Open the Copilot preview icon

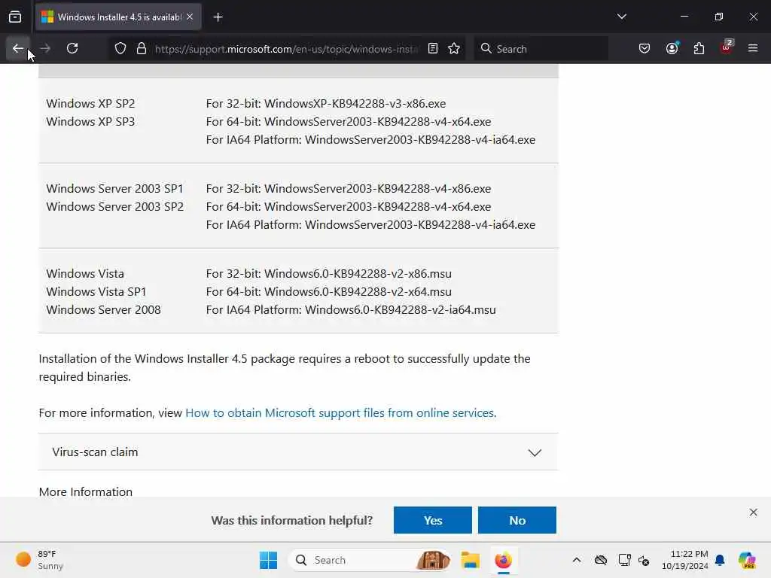pos(747,560)
